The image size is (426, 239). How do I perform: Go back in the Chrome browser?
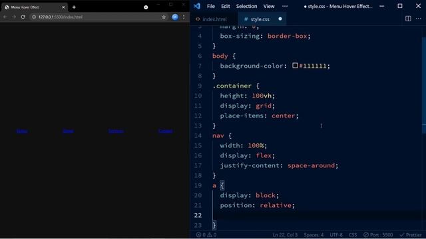tap(5, 17)
